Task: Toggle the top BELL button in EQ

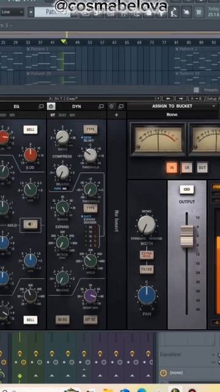Action: point(31,130)
